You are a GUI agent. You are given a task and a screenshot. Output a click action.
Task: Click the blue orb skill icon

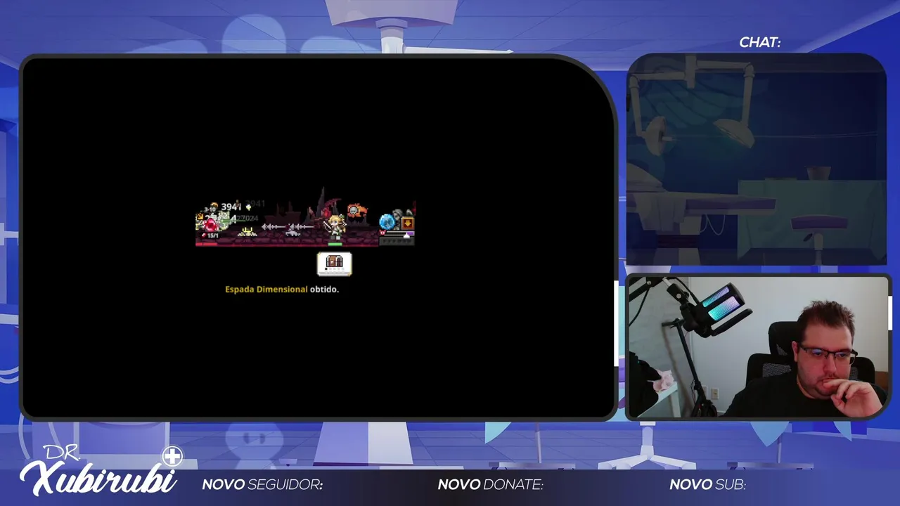tap(387, 222)
